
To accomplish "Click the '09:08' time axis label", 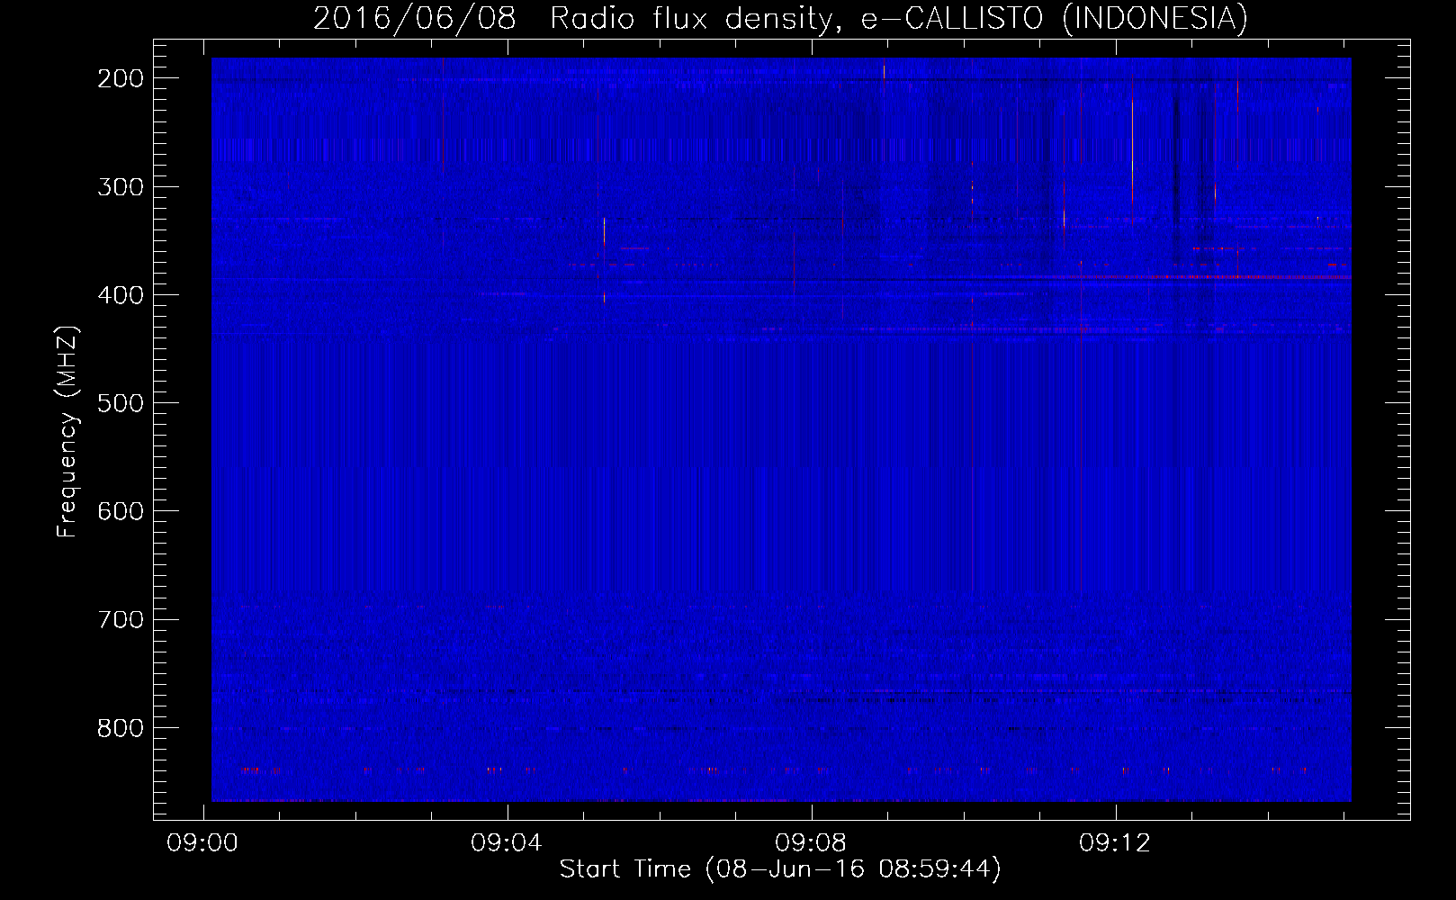I will (811, 843).
